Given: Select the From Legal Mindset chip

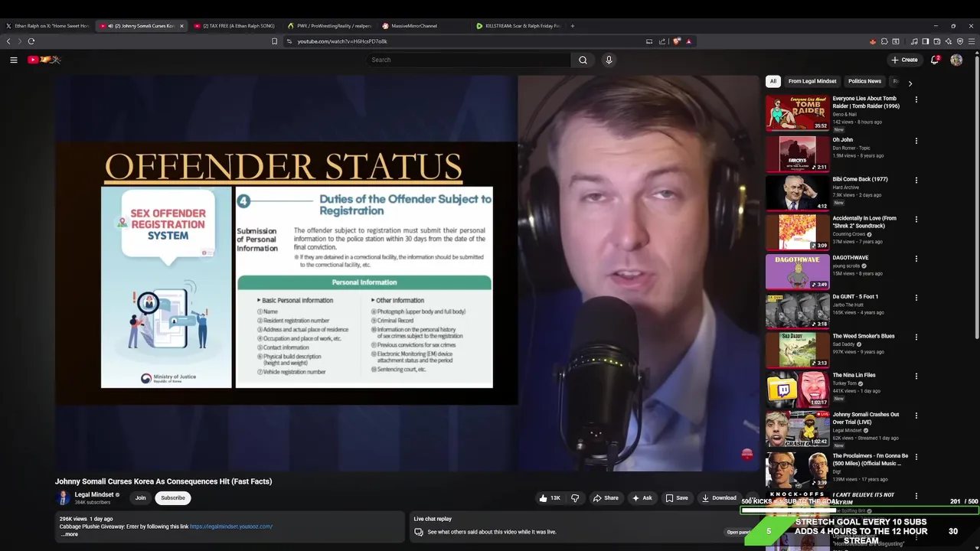Looking at the screenshot, I should 812,81.
